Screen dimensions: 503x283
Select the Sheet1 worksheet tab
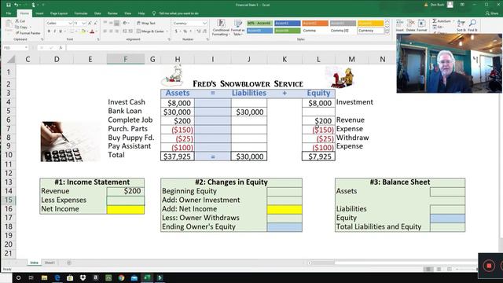point(50,263)
